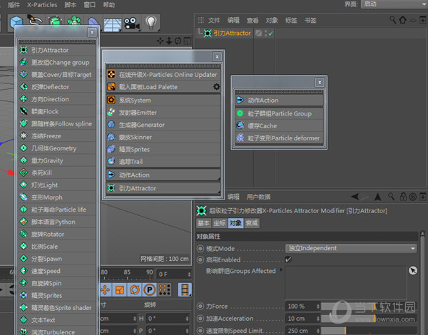
Task: Click the gear icon beside Load Palette
Action: (x=216, y=87)
